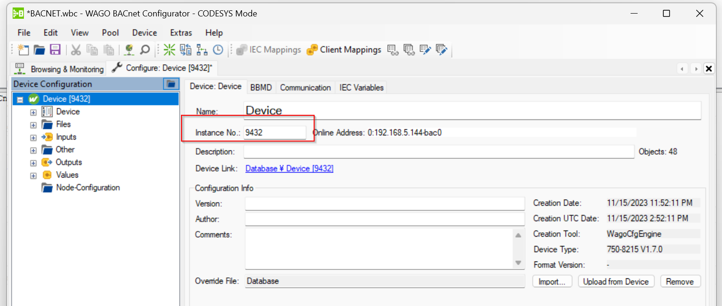Click the Cut scissors icon
722x306 pixels.
(x=76, y=49)
